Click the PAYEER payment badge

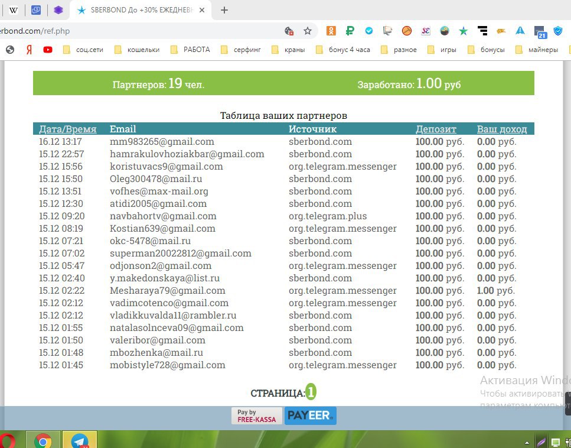coord(310,416)
